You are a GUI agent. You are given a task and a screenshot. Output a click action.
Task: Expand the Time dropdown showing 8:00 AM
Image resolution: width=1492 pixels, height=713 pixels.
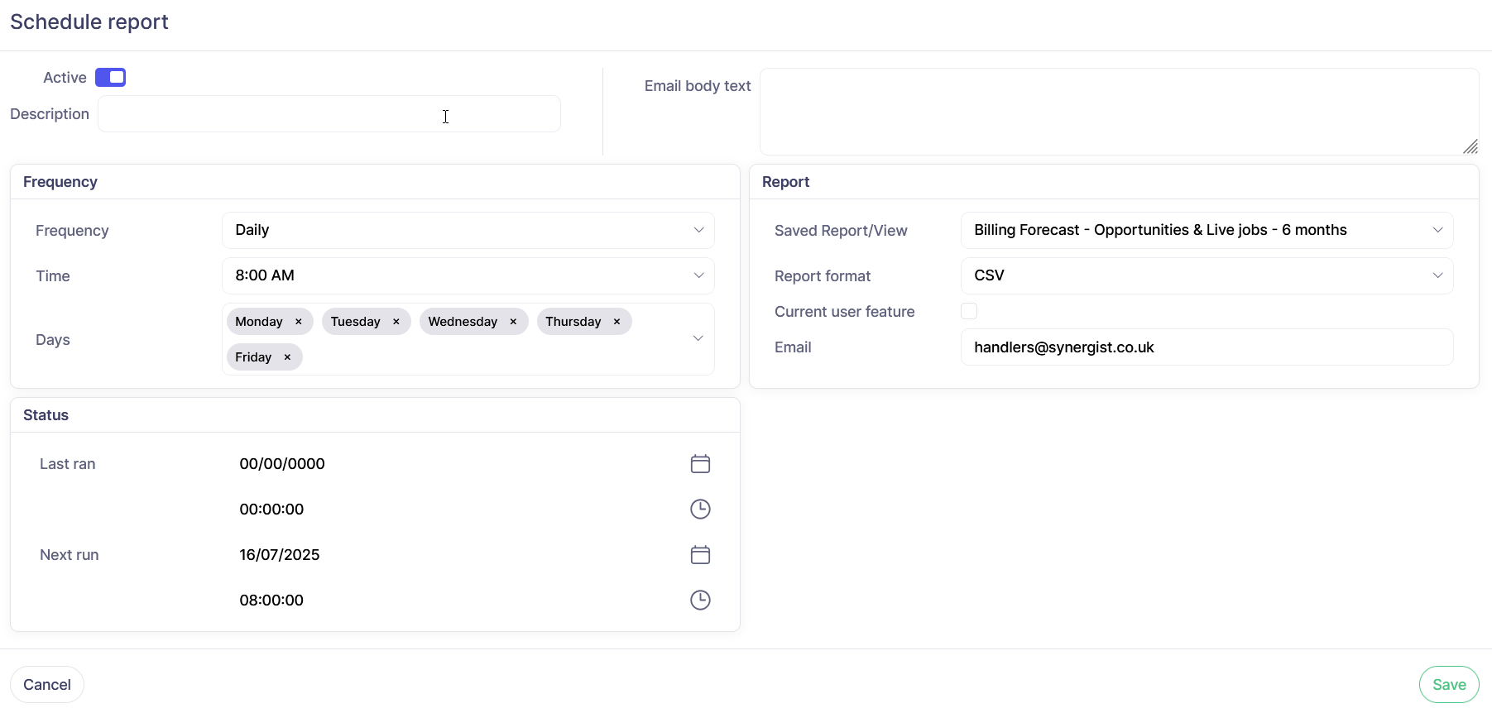(468, 276)
